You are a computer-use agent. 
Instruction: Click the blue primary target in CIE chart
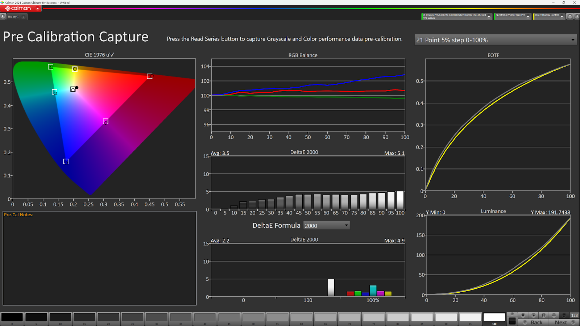[x=66, y=161]
